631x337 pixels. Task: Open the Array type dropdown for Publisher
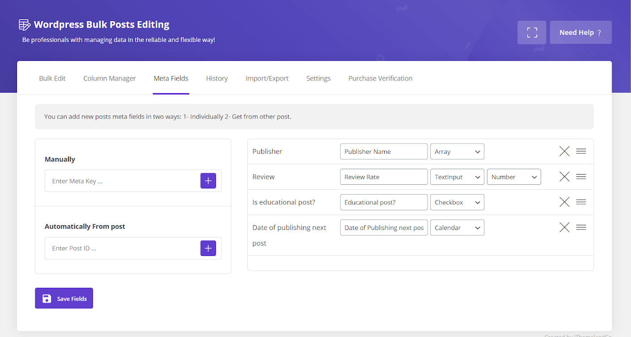457,151
